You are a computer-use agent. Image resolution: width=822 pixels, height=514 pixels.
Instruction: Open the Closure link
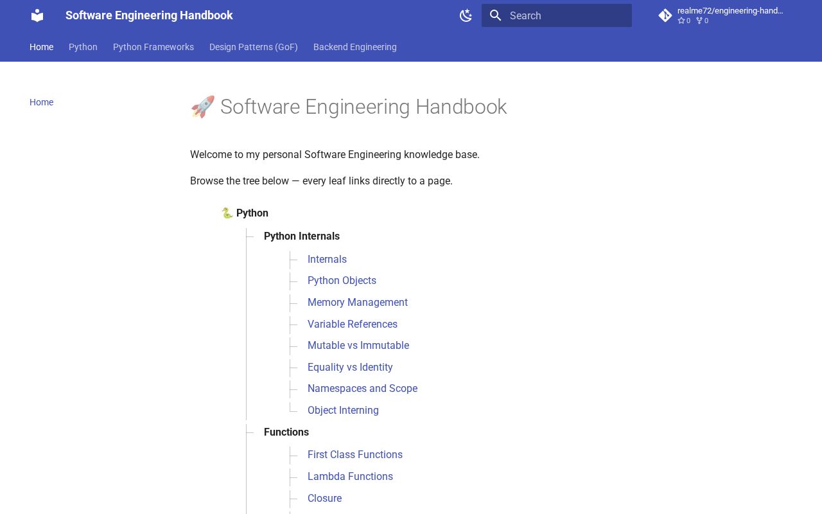(324, 499)
